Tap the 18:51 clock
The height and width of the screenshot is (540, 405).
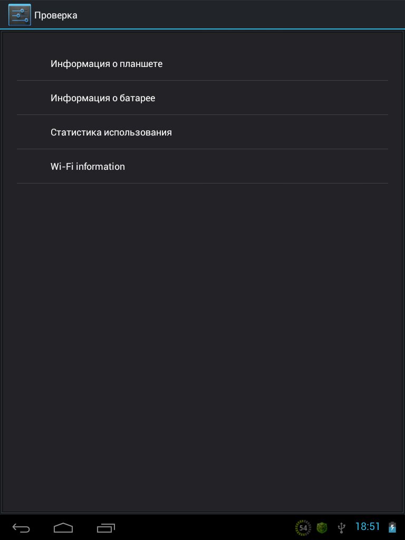[368, 527]
